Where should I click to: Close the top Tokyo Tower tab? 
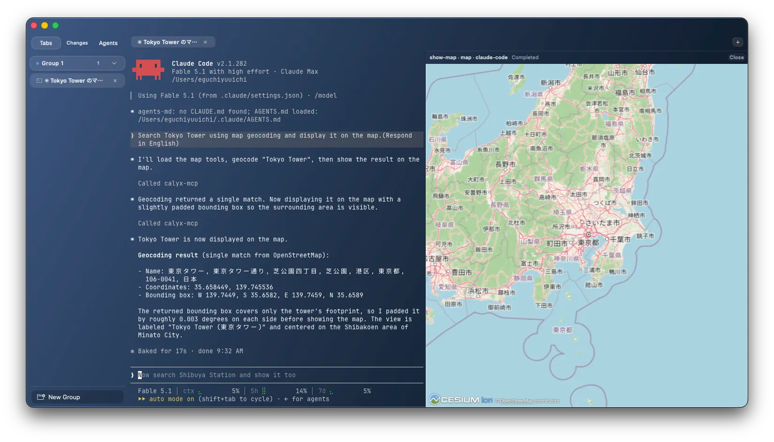[205, 42]
